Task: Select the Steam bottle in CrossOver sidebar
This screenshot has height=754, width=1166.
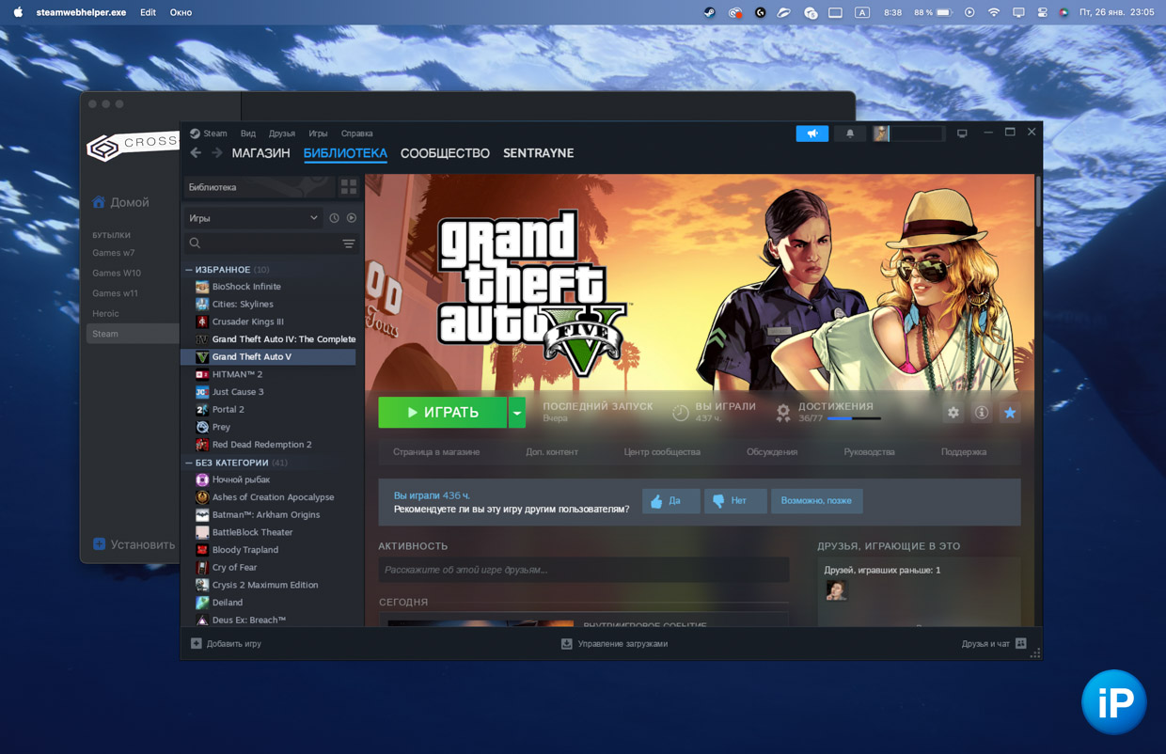Action: [132, 334]
